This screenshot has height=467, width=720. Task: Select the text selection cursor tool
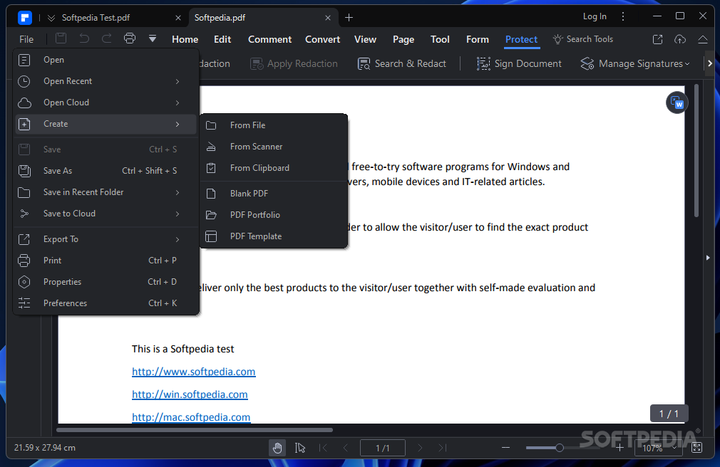(300, 448)
